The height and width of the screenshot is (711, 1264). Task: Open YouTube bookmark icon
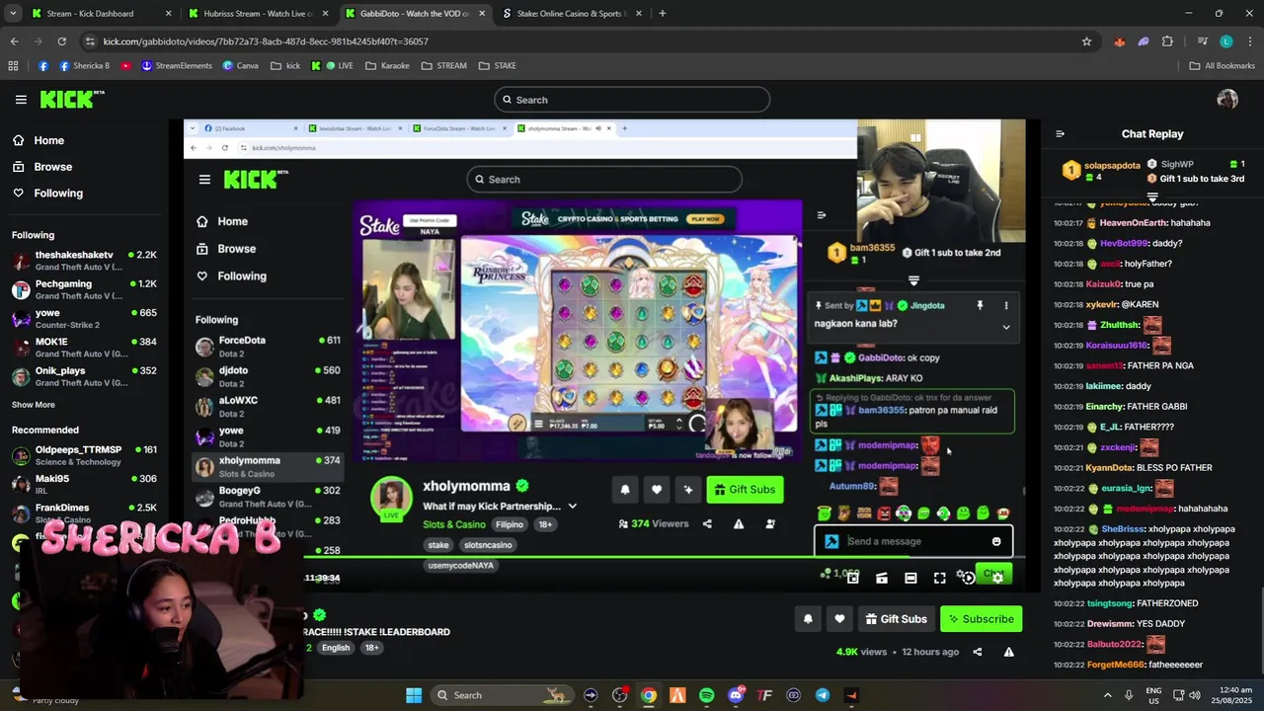(x=126, y=66)
